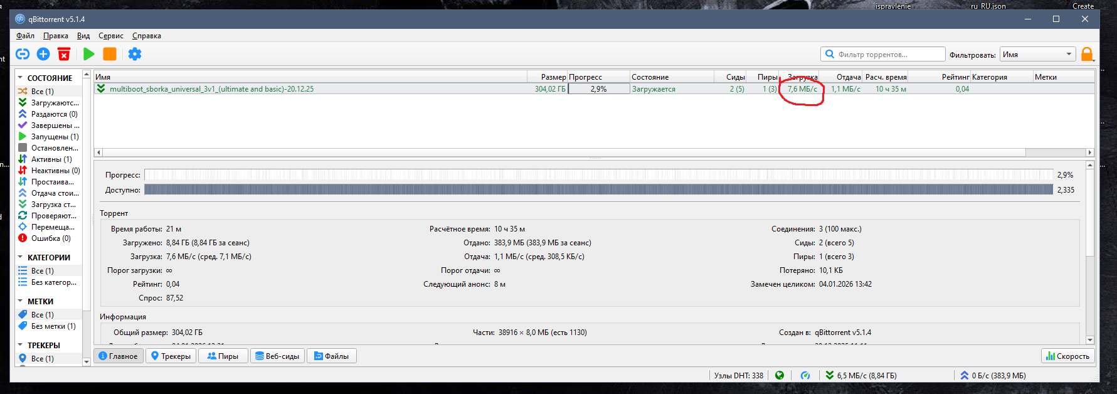Viewport: 1117px width, 394px height.
Task: Click the 2,9% progress bar cell
Action: (599, 89)
